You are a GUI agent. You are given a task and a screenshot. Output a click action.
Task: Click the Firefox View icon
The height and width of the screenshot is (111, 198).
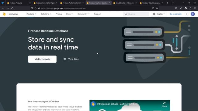click(2, 3)
